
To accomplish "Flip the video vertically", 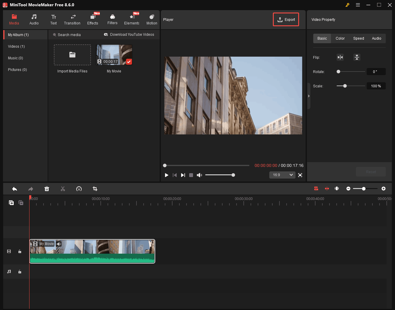I will 357,57.
